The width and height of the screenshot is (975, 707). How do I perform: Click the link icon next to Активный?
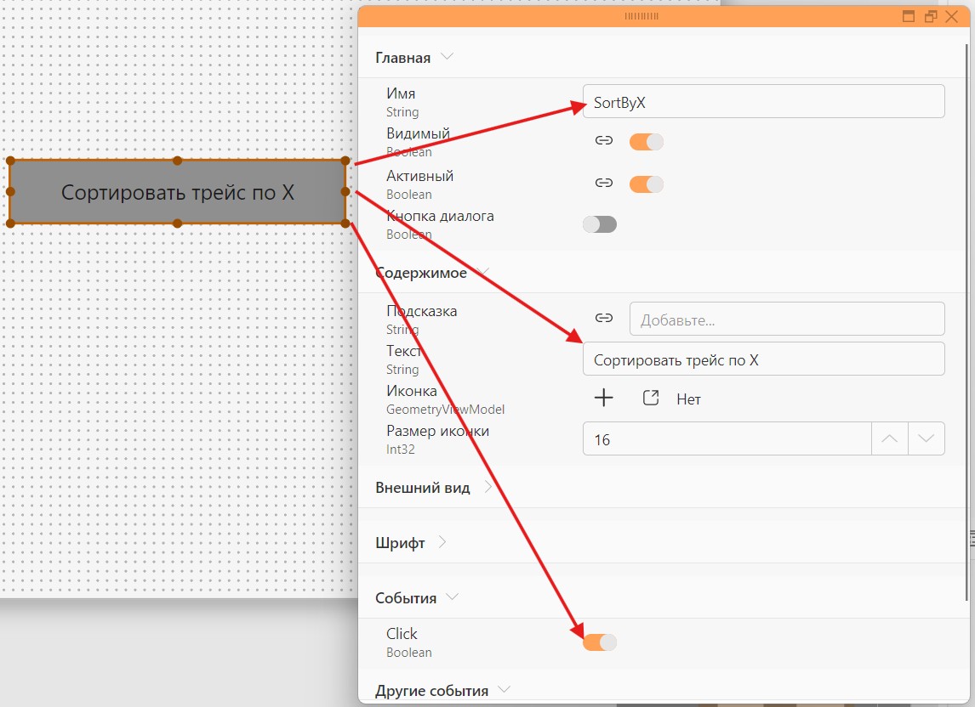(603, 183)
